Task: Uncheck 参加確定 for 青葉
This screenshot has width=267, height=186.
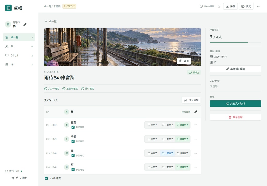Action: [x=73, y=127]
